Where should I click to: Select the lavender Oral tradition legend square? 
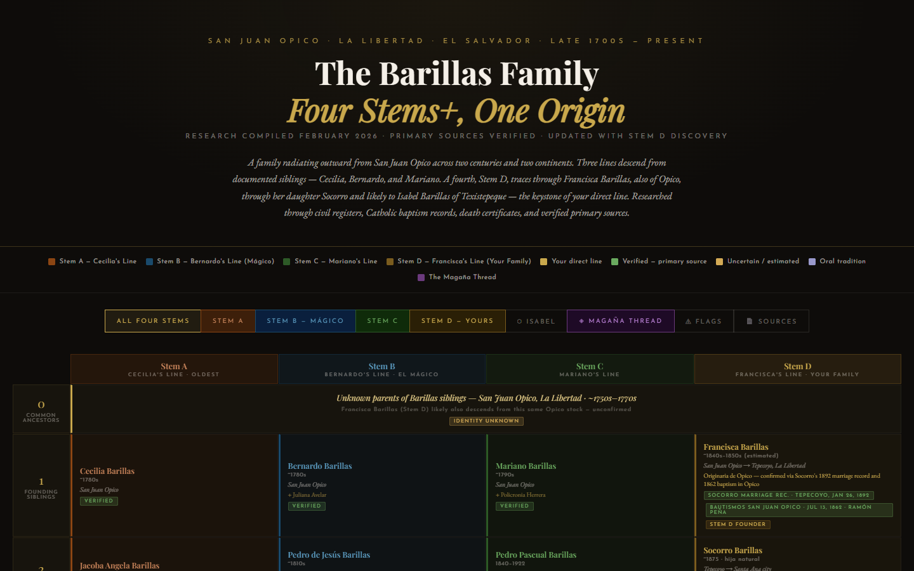(x=811, y=261)
